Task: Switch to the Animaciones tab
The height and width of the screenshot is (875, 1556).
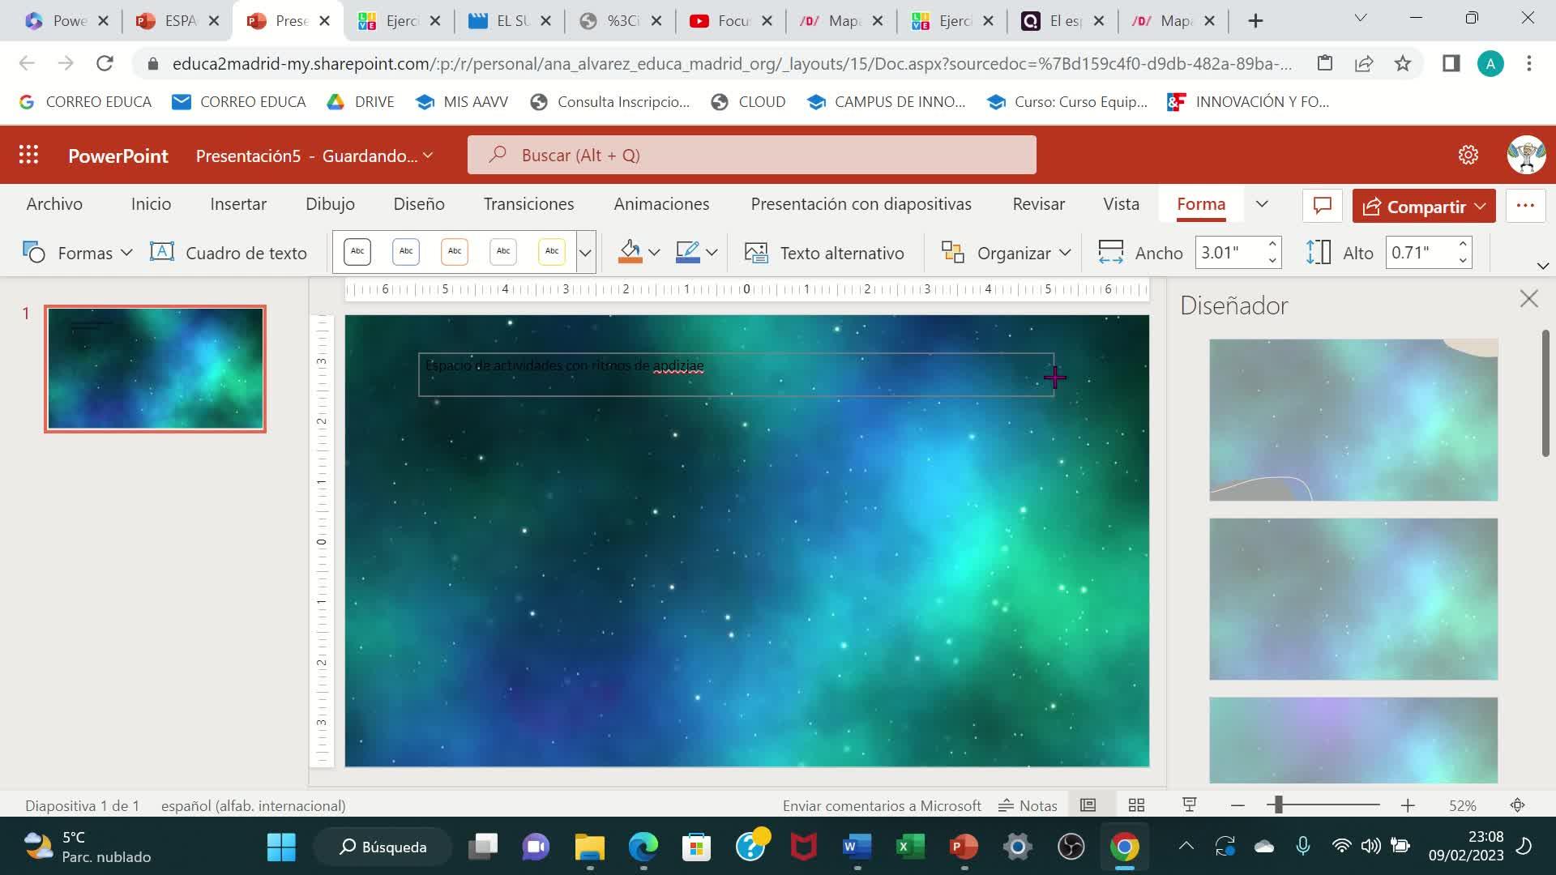Action: point(660,204)
